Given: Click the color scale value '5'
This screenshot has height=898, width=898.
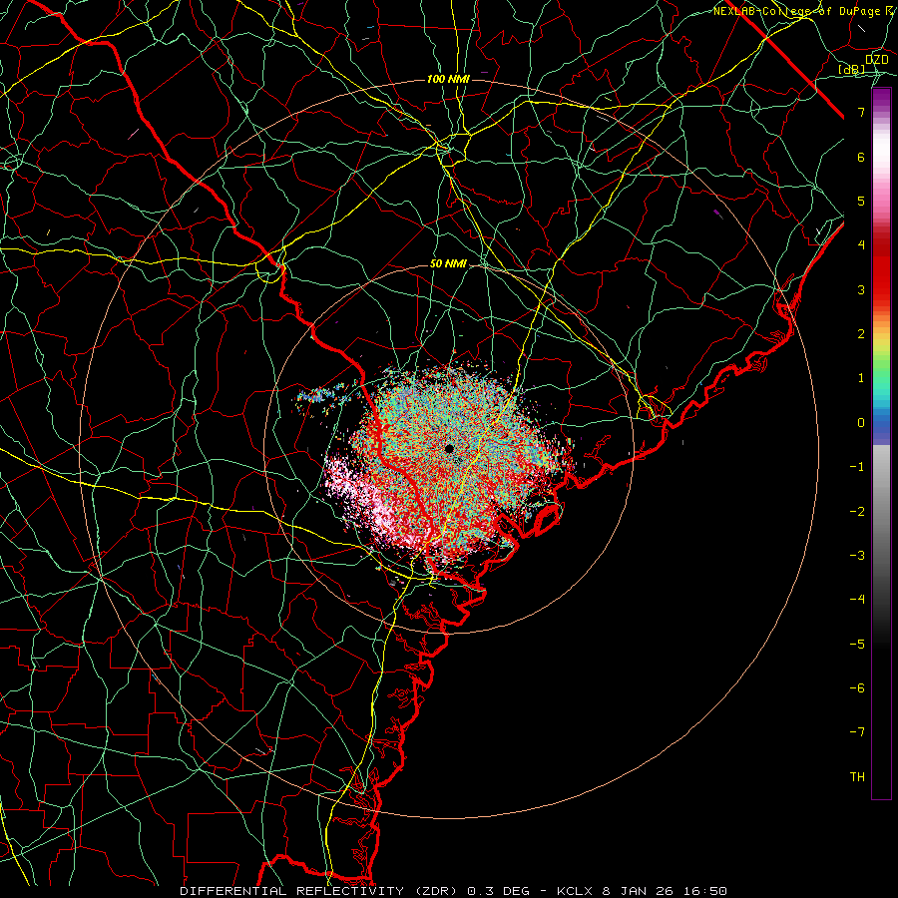Looking at the screenshot, I should coord(861,201).
